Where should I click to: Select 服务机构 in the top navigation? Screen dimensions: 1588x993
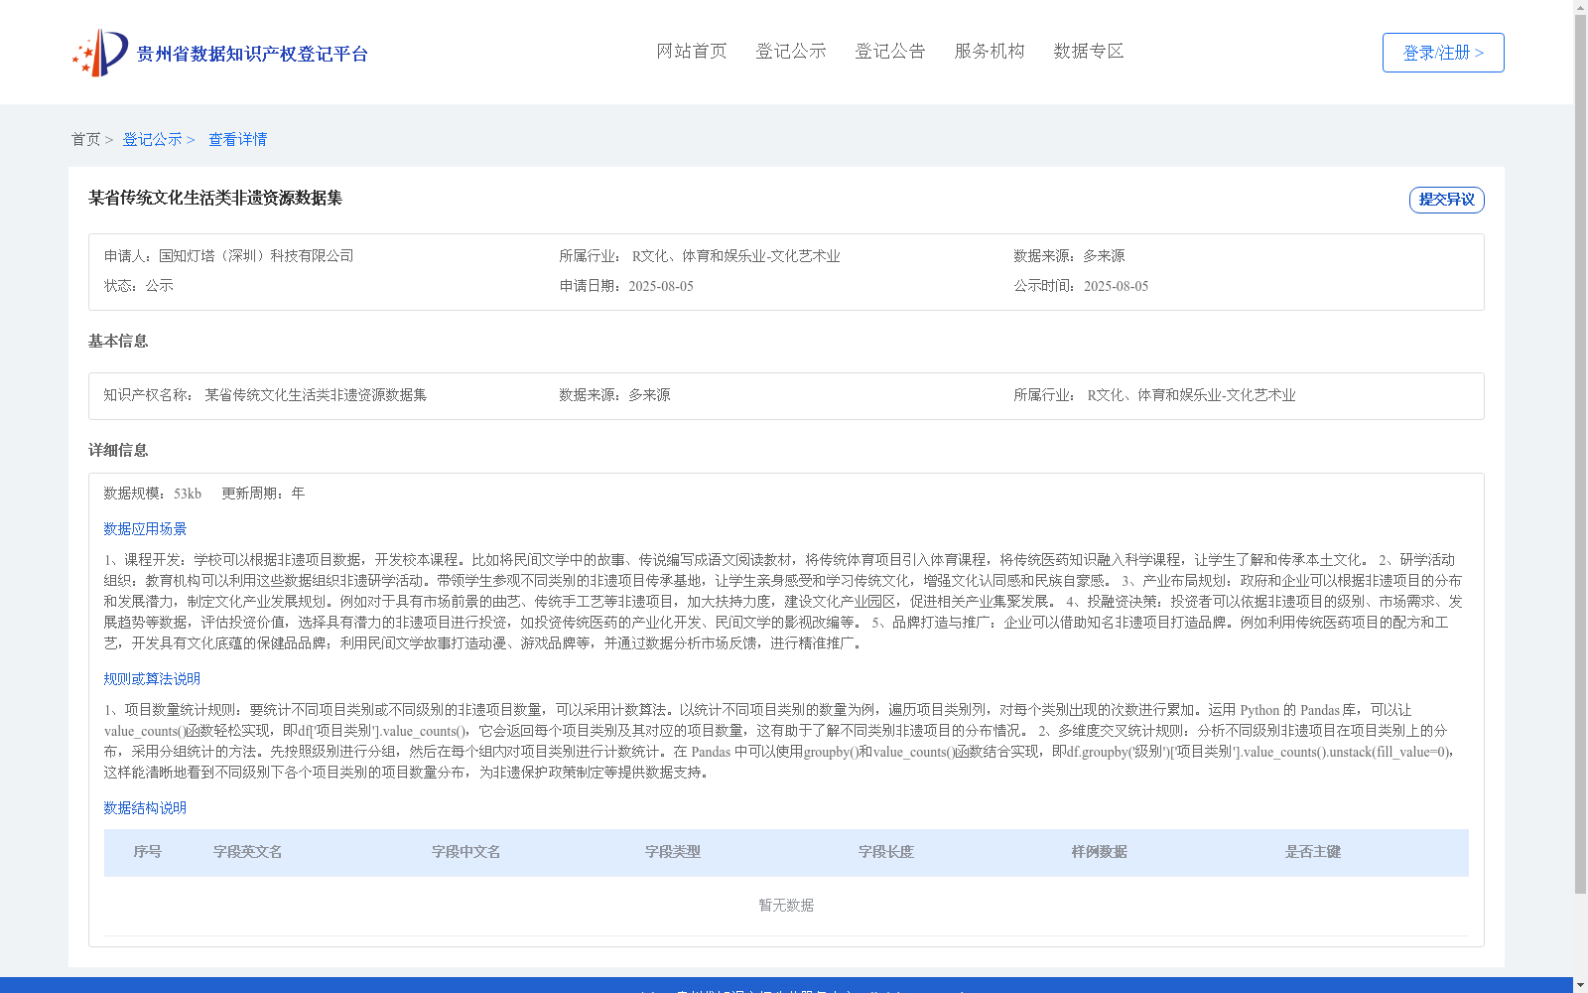coord(990,51)
